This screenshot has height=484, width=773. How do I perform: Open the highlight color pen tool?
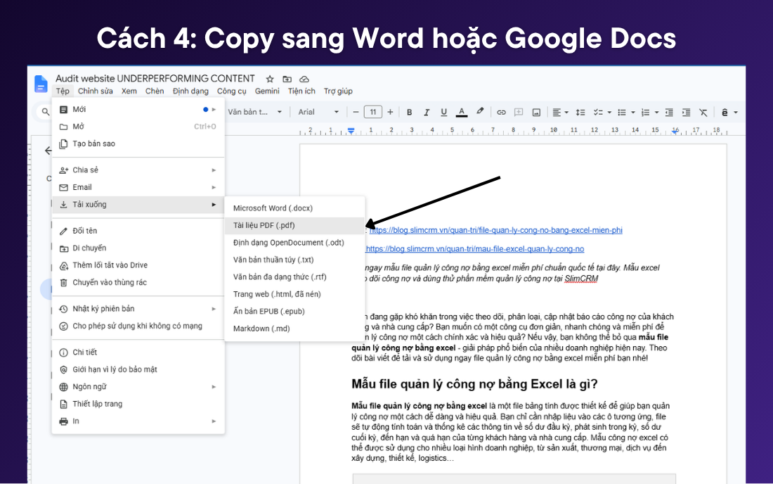[480, 111]
